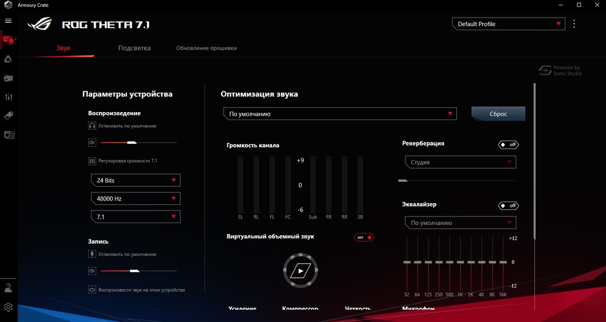Open the three-dot profile options menu
The image size is (606, 322).
[x=574, y=24]
